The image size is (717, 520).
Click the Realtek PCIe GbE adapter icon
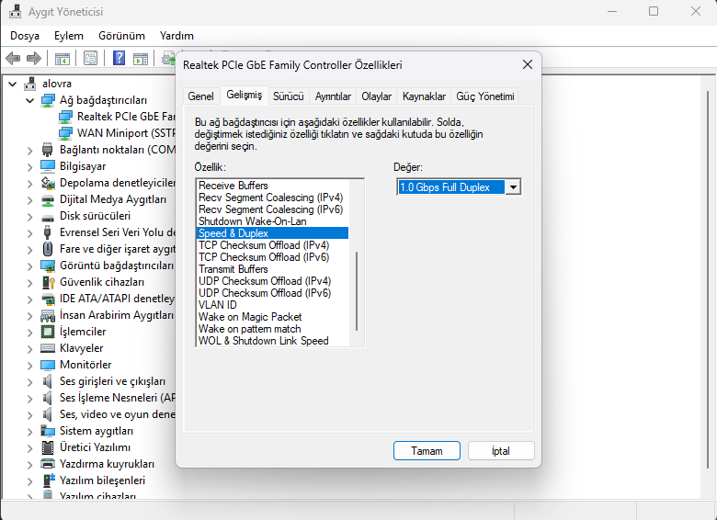point(65,117)
